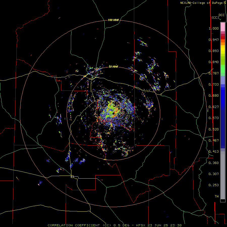Click the black radar site dot at center

coord(113,113)
